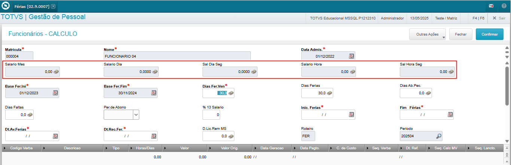Open calculator for Dias Fer.Ven field
This screenshot has height=165, width=511.
tap(231, 93)
